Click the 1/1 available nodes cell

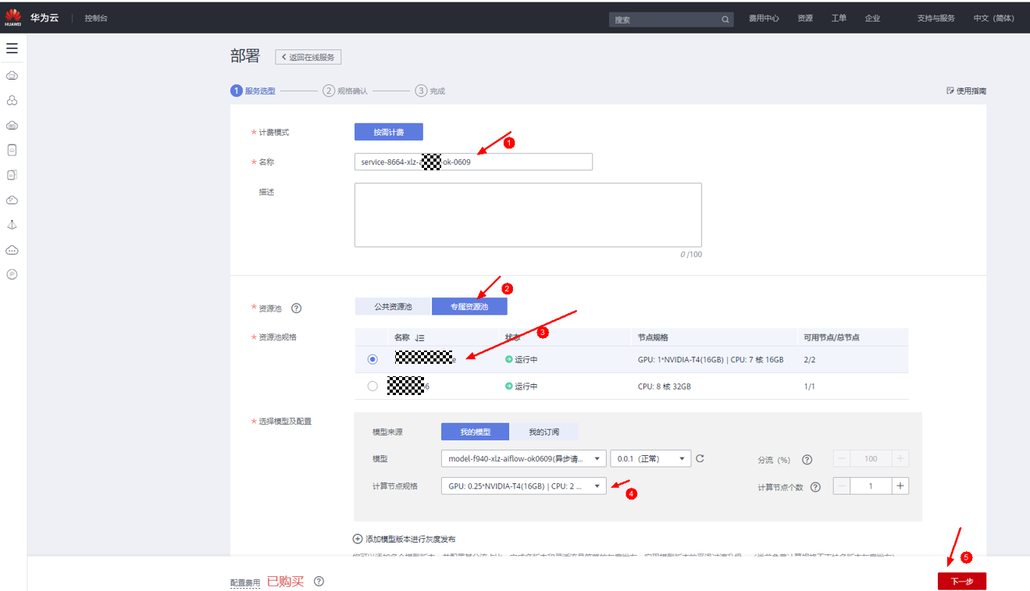click(810, 386)
